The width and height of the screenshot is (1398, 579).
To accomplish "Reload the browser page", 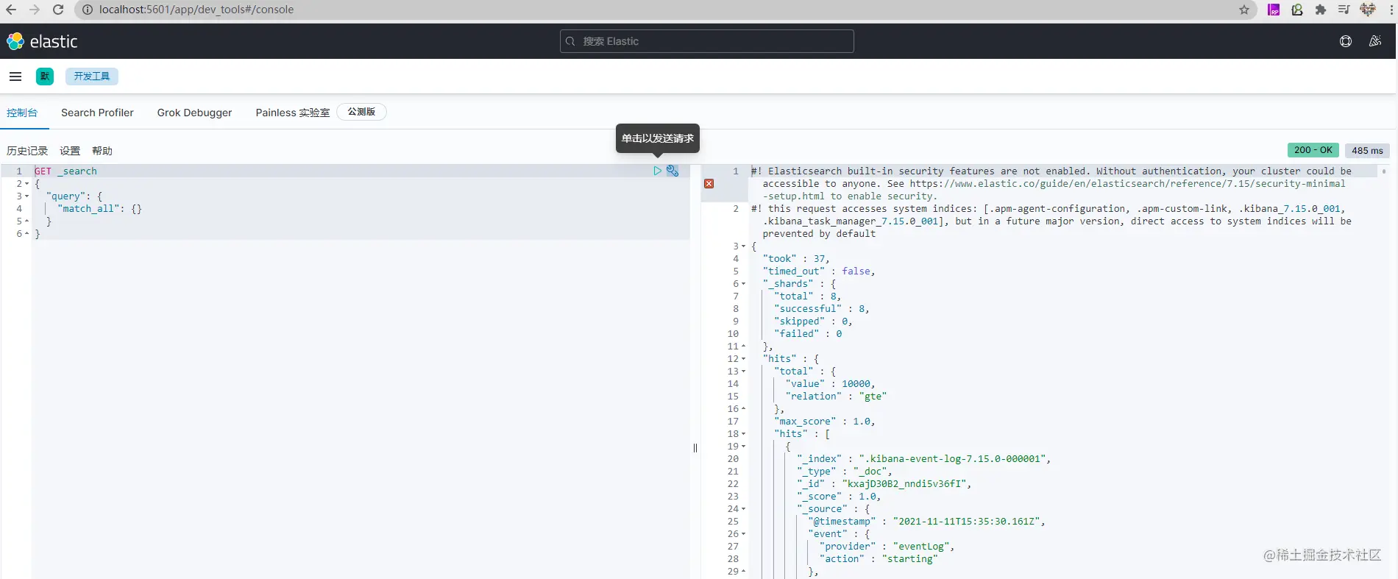I will [x=58, y=10].
